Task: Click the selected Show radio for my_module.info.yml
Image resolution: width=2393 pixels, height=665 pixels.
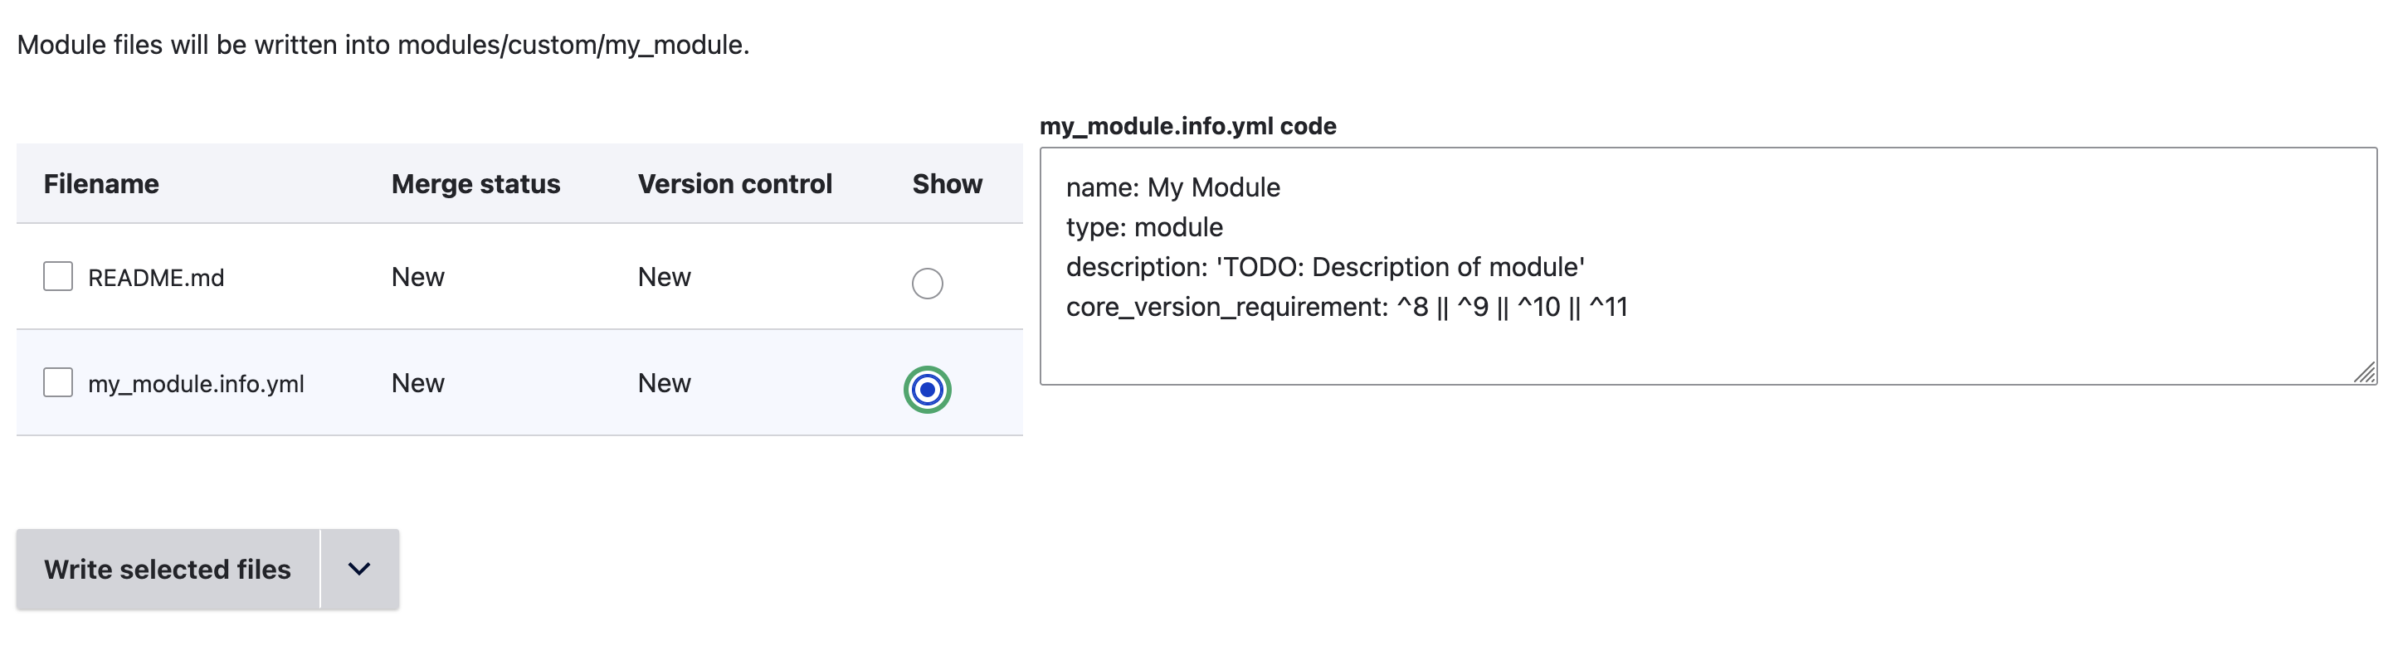Action: point(926,389)
